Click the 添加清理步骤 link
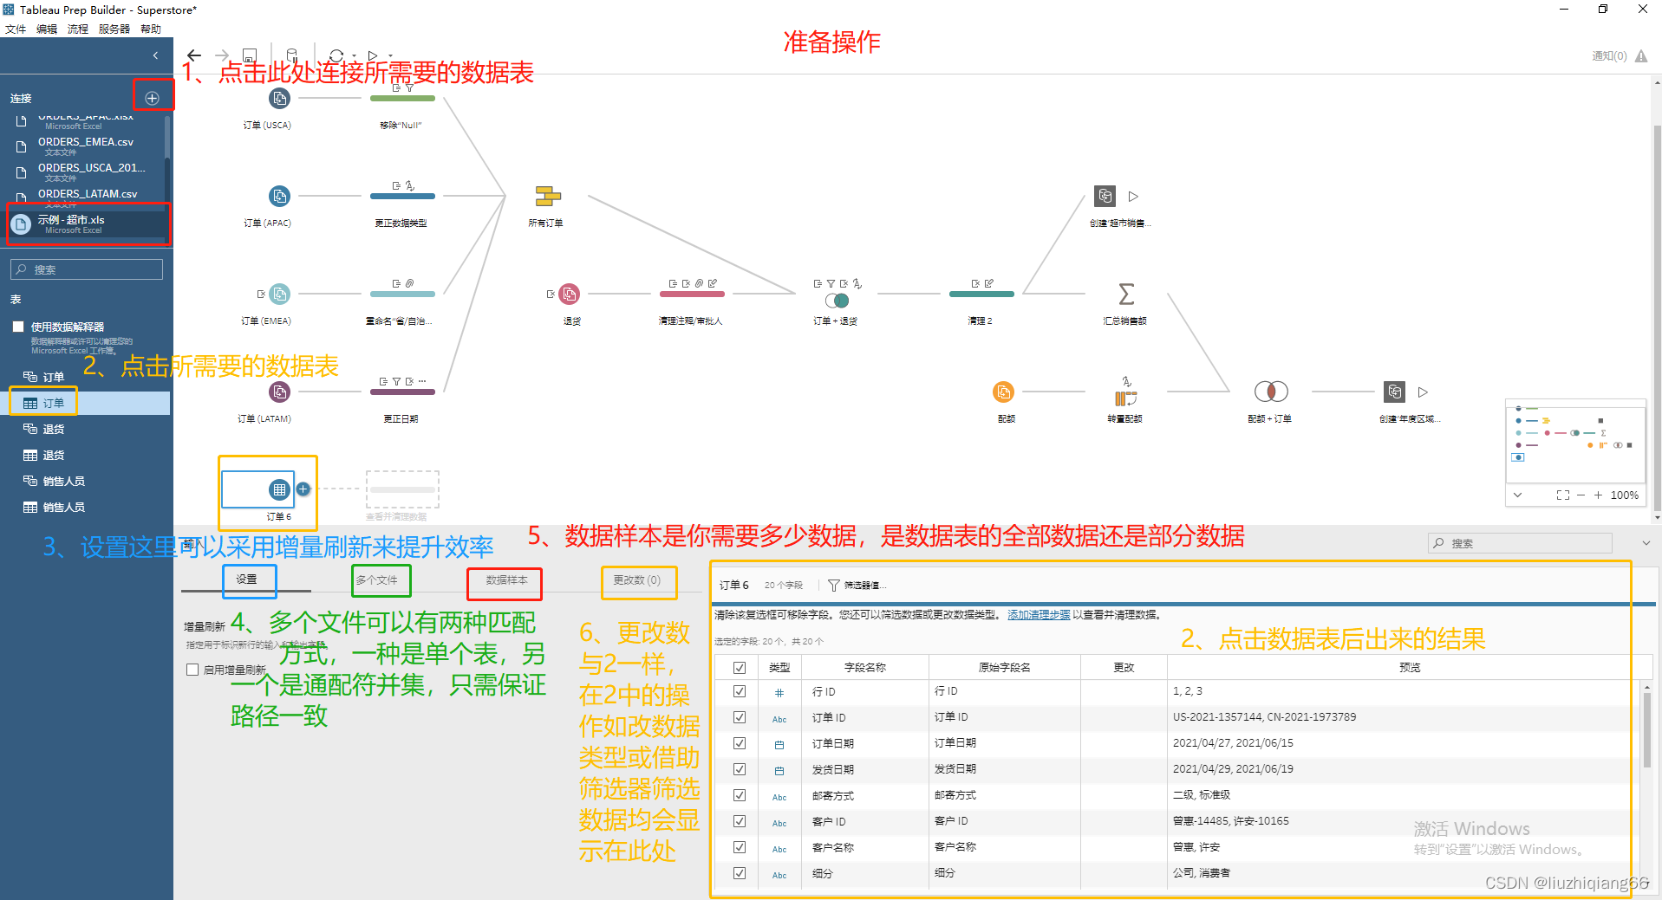The image size is (1662, 900). coord(1039,615)
